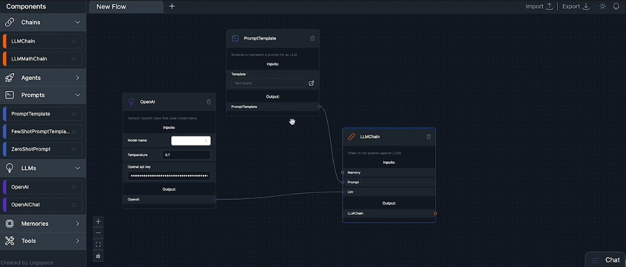This screenshot has height=267, width=626.
Task: Zoom out on the canvas
Action: click(x=98, y=233)
